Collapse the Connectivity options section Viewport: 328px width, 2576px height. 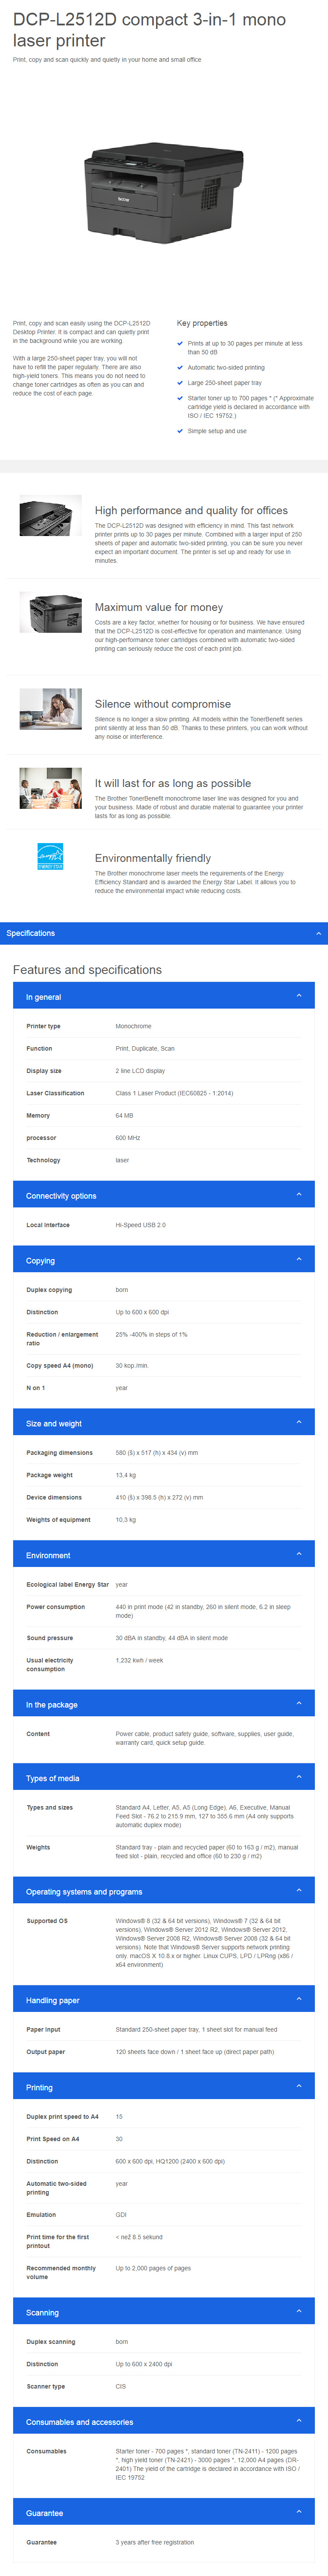click(299, 1195)
